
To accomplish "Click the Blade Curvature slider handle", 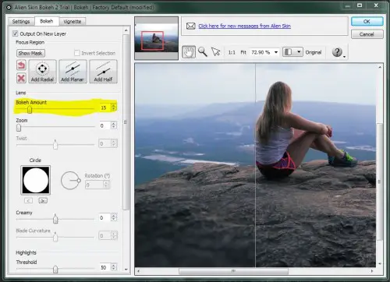I will point(55,237).
